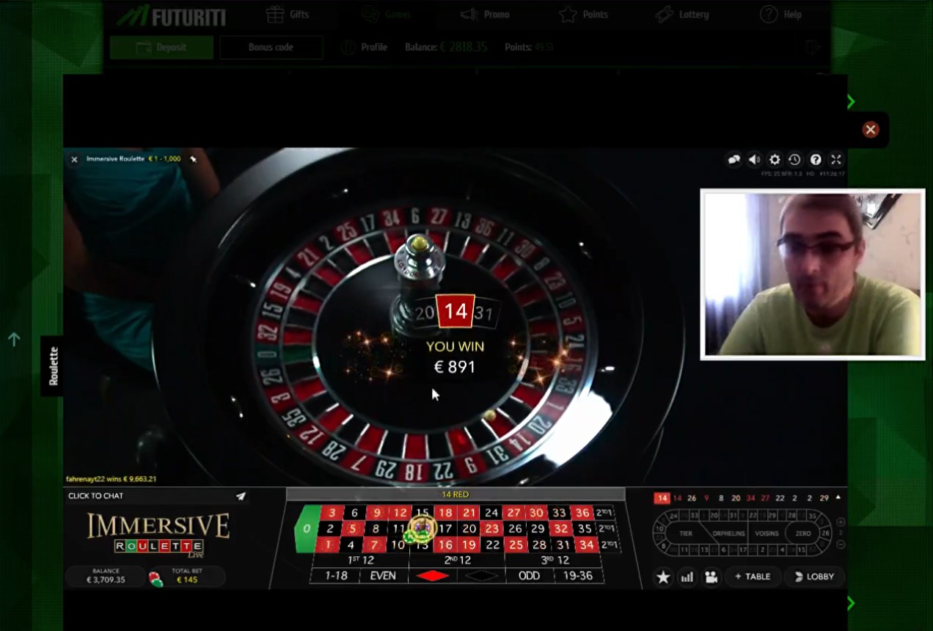Screen dimensions: 933x631
Task: Open Games menu in Futuriti header
Action: pos(387,15)
